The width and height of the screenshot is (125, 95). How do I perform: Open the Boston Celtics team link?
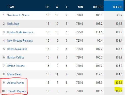[16, 57]
